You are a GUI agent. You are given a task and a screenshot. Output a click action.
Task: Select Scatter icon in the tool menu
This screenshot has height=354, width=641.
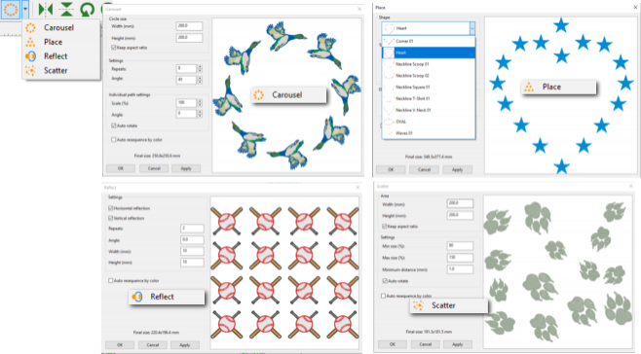pyautogui.click(x=30, y=71)
